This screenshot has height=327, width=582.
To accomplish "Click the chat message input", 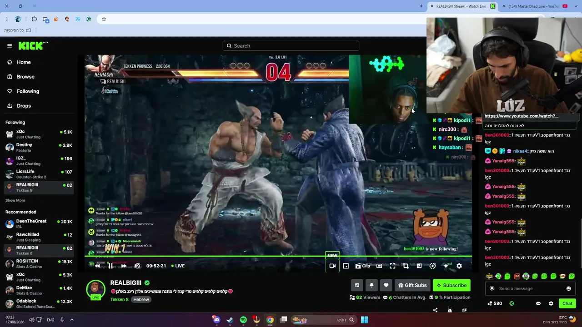I will [530, 288].
